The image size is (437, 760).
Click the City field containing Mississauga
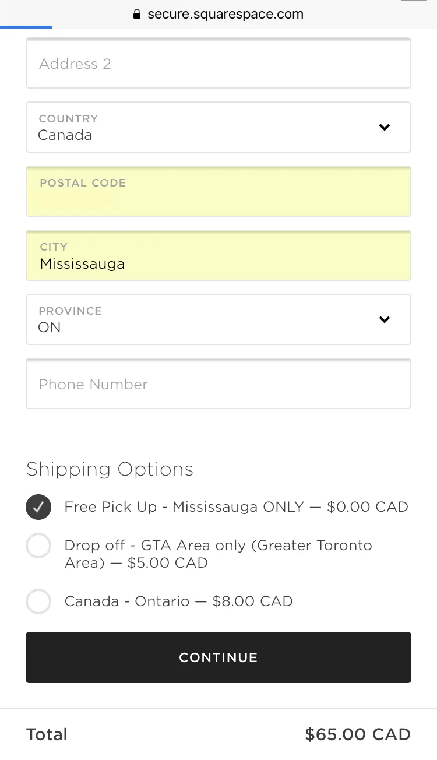coord(218,256)
